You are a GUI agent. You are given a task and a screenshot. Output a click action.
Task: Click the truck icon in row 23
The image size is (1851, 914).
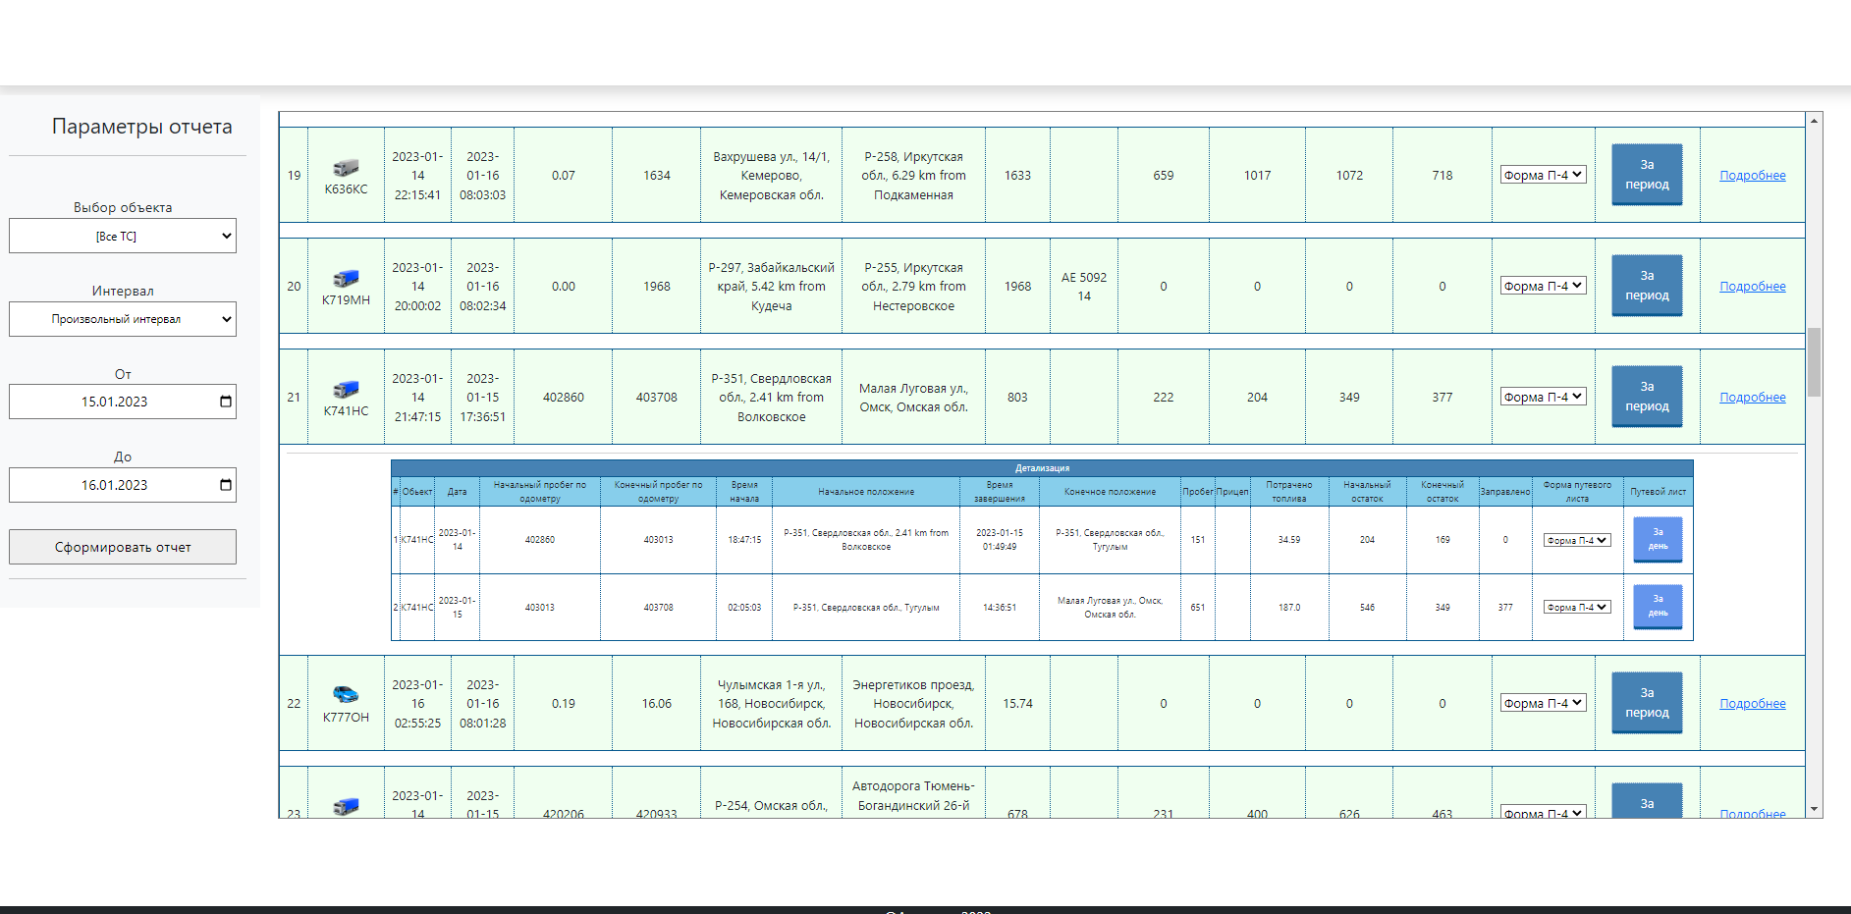point(346,807)
